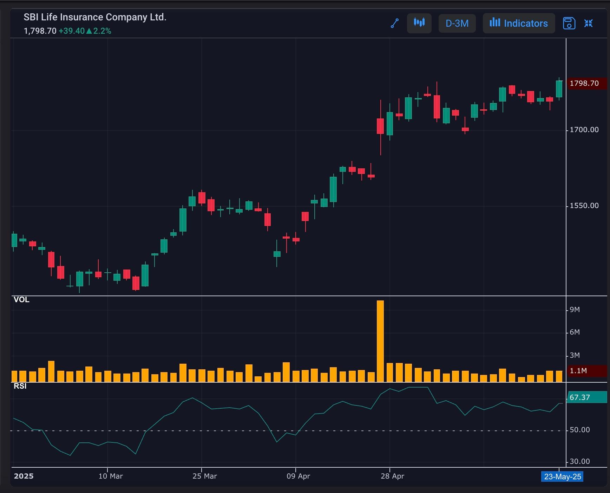
Task: Click the 6M volume axis label
Action: 575,332
